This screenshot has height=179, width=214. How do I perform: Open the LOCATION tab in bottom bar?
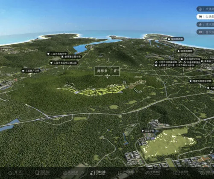click(71, 173)
